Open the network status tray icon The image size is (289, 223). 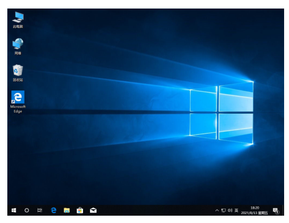click(223, 210)
